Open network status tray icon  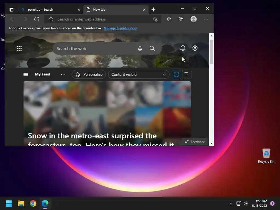tap(238, 203)
